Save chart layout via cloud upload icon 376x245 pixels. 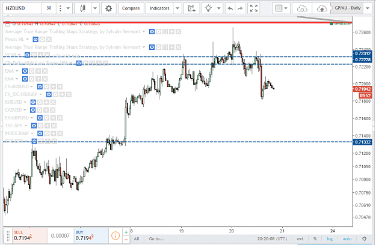pos(322,8)
